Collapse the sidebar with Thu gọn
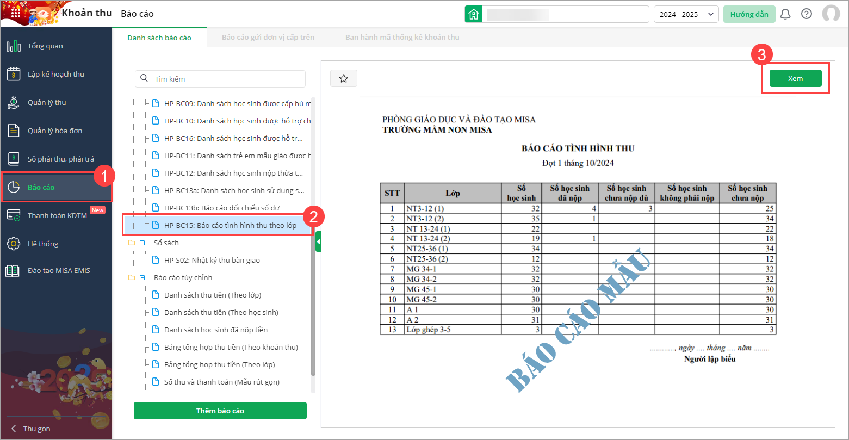 (31, 429)
